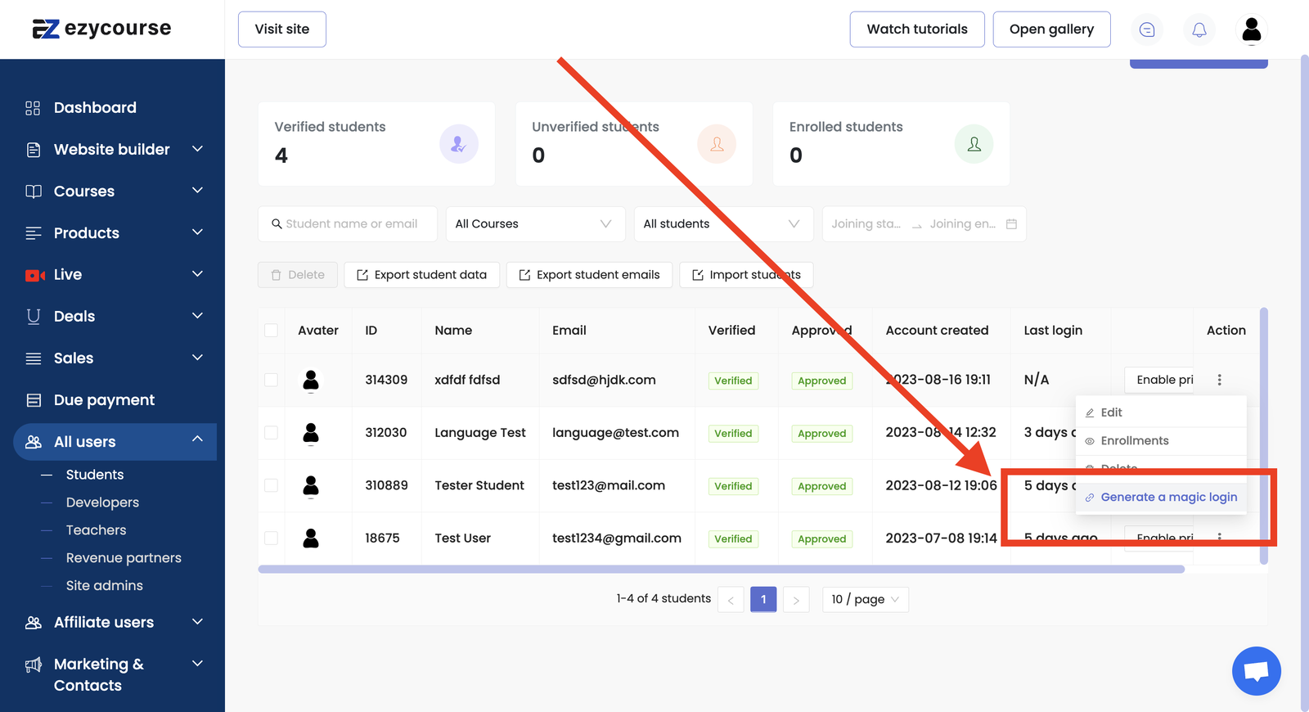1309x712 pixels.
Task: Click the enrolled students card icon
Action: 974,144
